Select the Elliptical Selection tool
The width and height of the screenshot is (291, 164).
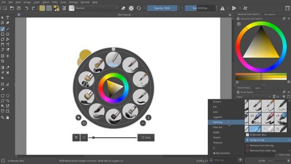coord(8,96)
